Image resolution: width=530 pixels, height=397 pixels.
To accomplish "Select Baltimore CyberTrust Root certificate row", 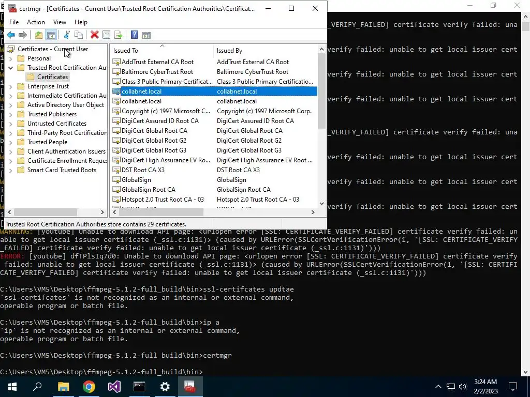I will 215,71.
